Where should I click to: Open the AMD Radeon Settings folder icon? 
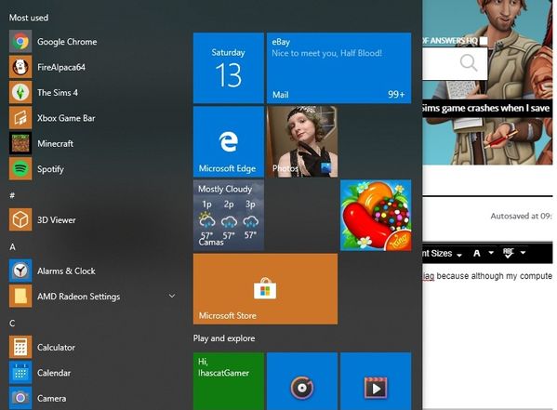20,297
